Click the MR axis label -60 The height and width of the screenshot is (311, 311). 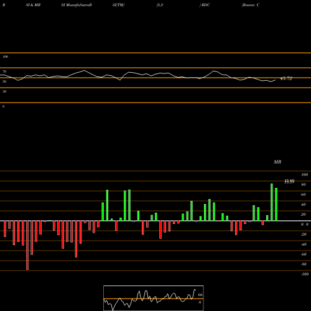(304, 254)
